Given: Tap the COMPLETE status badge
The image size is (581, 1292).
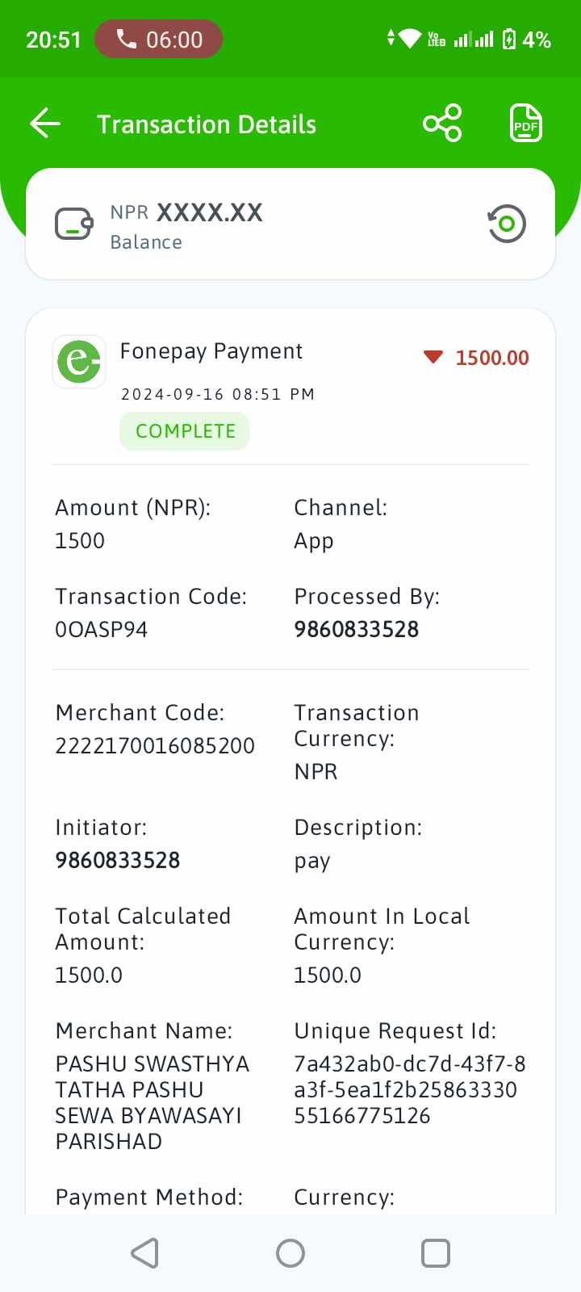Looking at the screenshot, I should coord(185,431).
